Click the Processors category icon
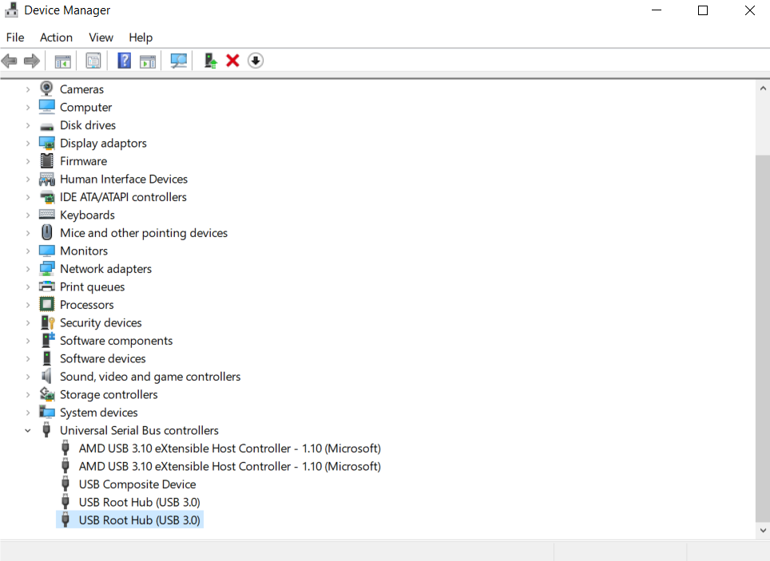770x561 pixels. (x=47, y=305)
